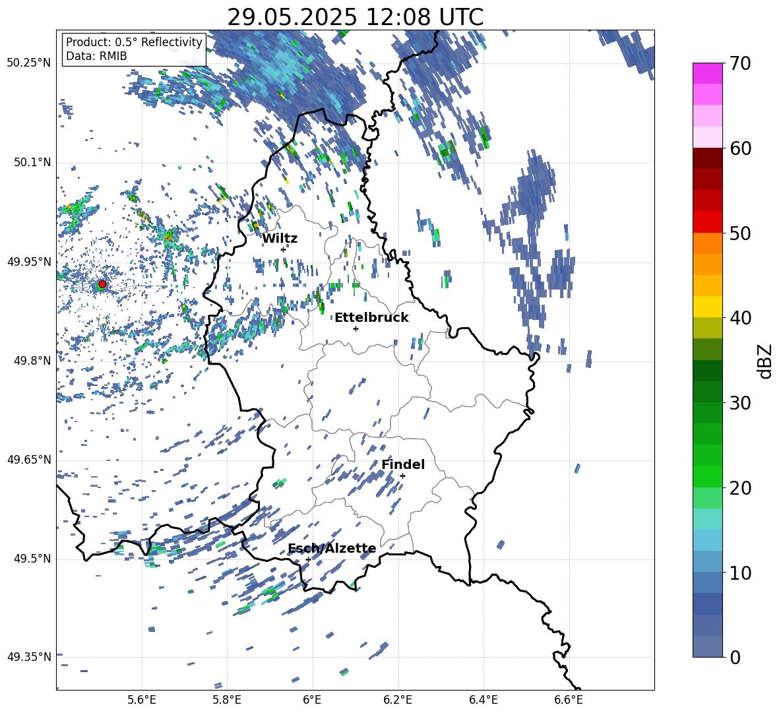Click the Wiltz station cross marker
This screenshot has width=781, height=713.
click(284, 249)
